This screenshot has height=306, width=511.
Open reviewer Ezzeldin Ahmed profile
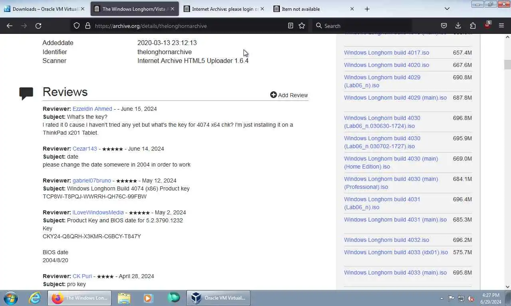[x=92, y=109]
